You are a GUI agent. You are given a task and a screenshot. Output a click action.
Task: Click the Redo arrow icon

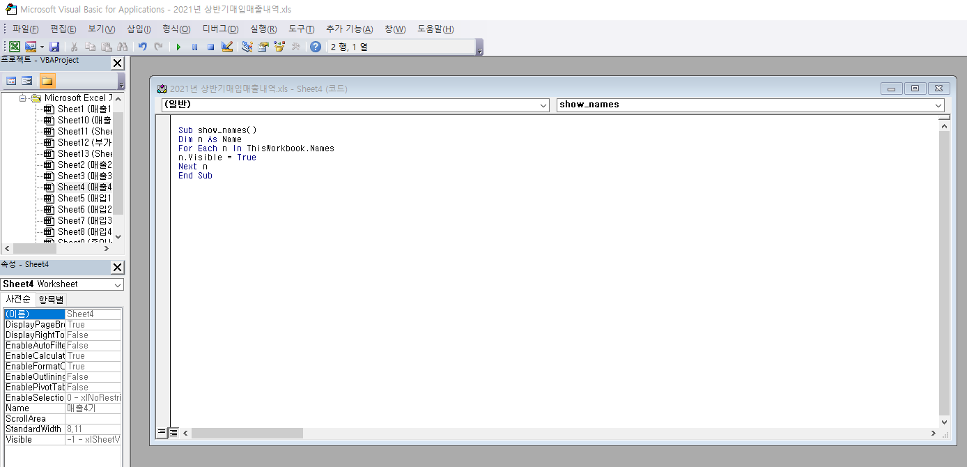(x=159, y=47)
